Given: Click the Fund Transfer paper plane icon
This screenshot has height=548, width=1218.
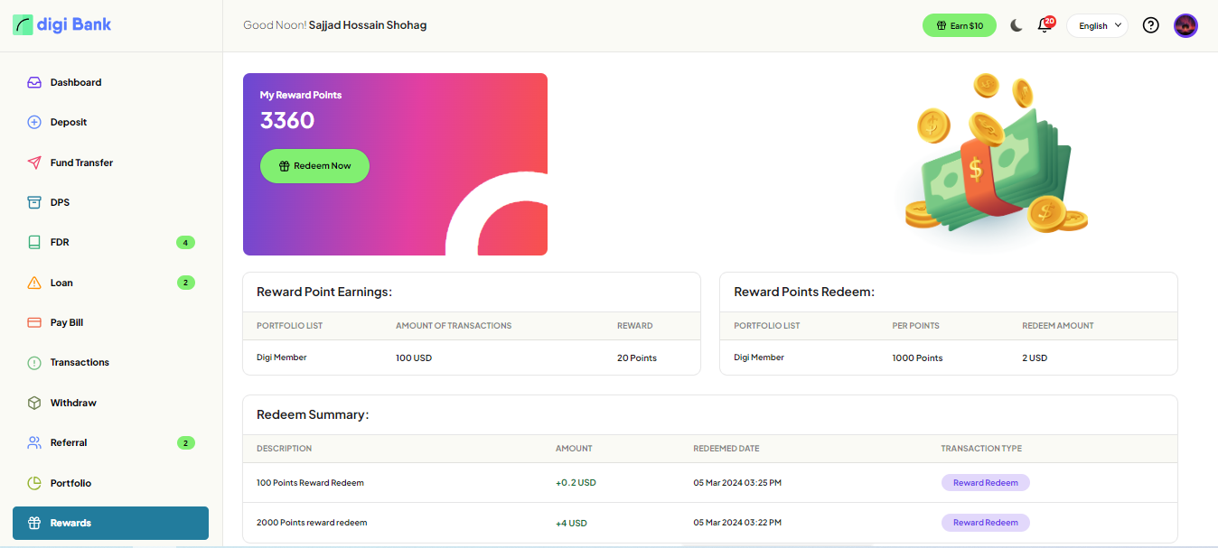Looking at the screenshot, I should (x=34, y=163).
